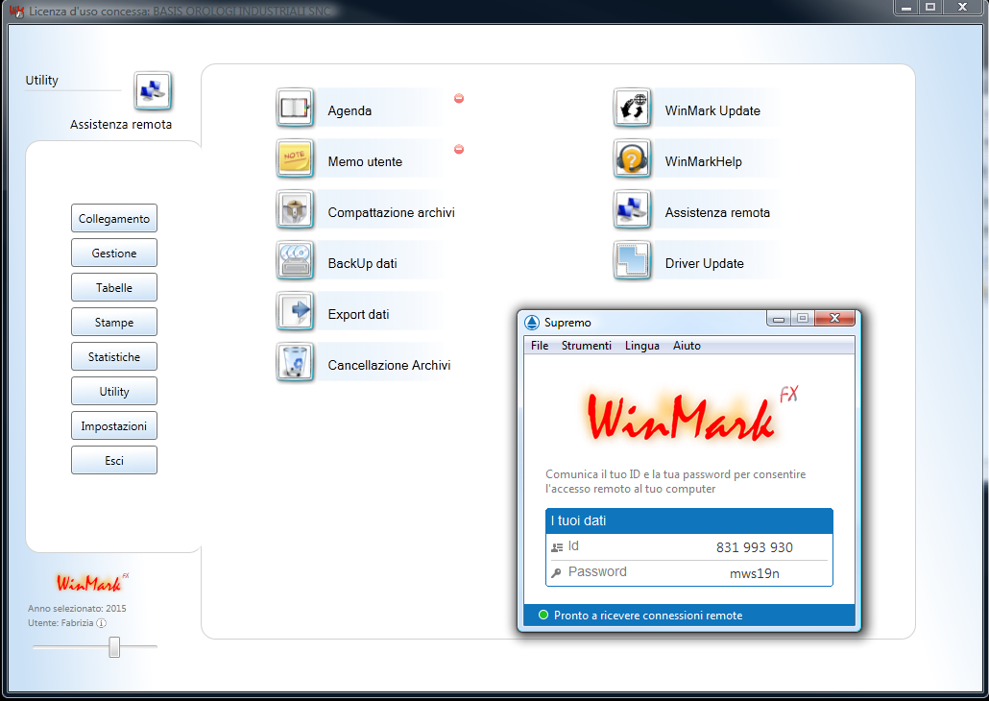989x701 pixels.
Task: Click the Supremo password value mws19n
Action: pos(755,573)
